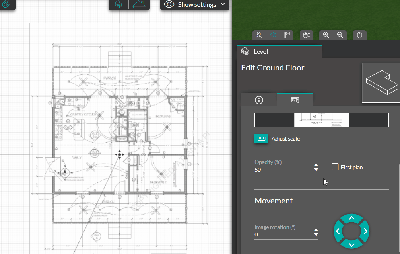The width and height of the screenshot is (400, 254).
Task: Increase opacity with up arrow
Action: pos(316,165)
